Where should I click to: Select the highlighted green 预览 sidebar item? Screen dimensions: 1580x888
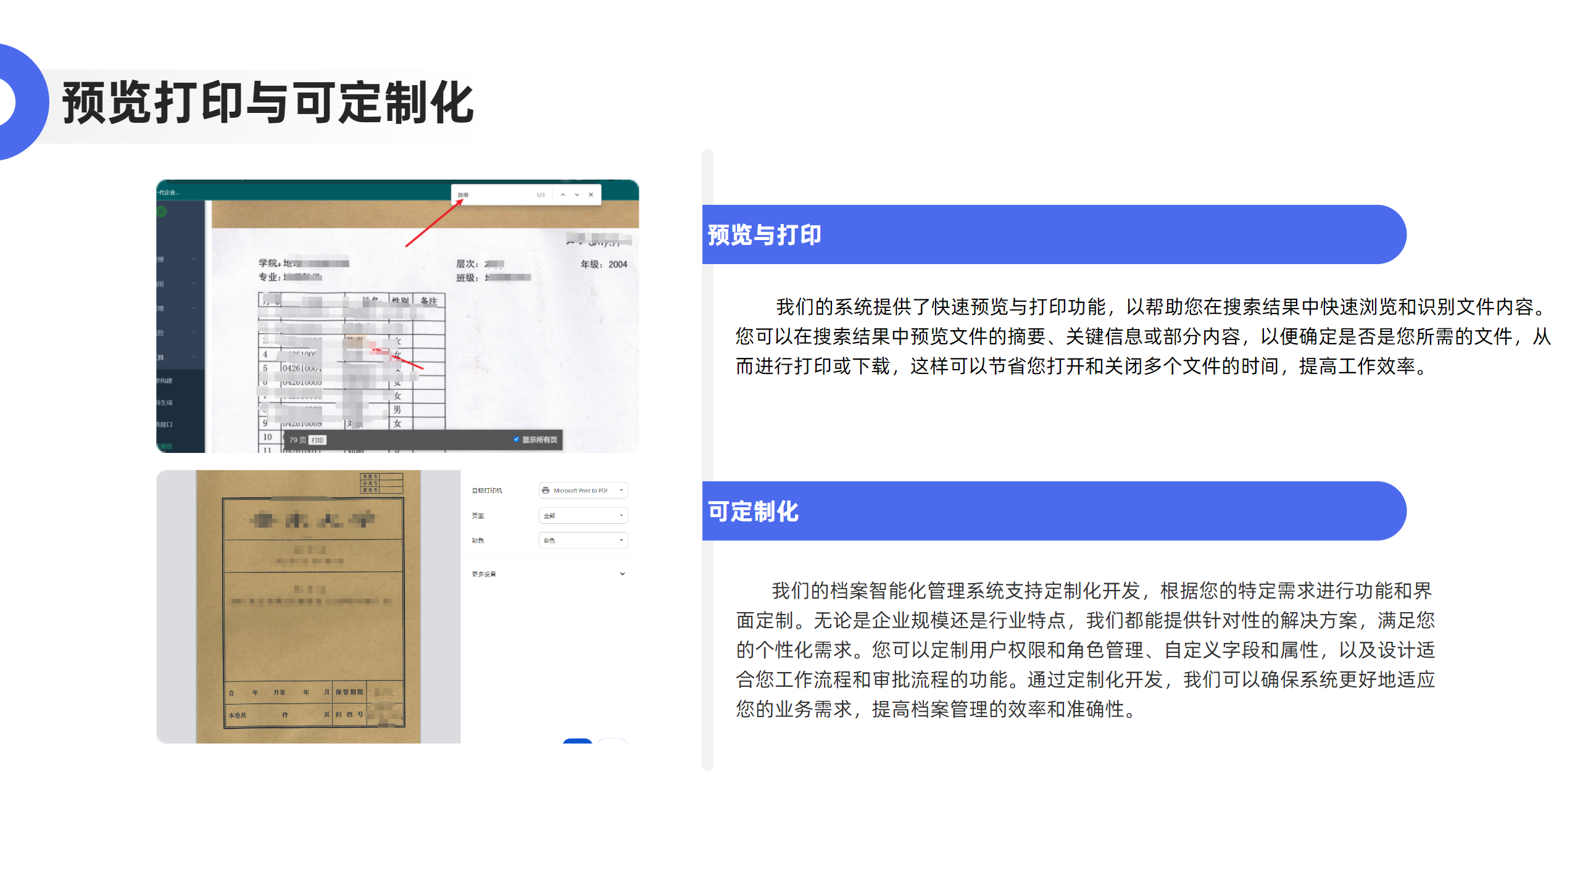[x=165, y=446]
